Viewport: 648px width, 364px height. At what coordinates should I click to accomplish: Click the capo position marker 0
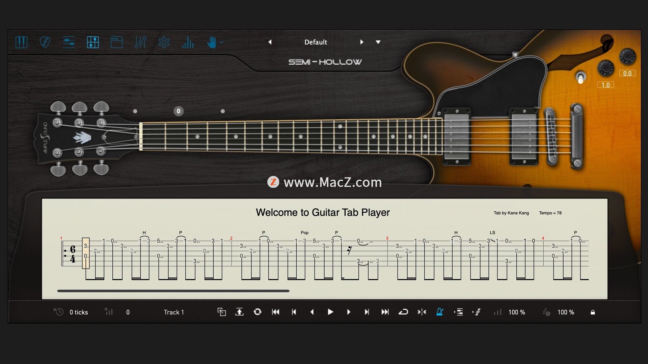point(179,111)
